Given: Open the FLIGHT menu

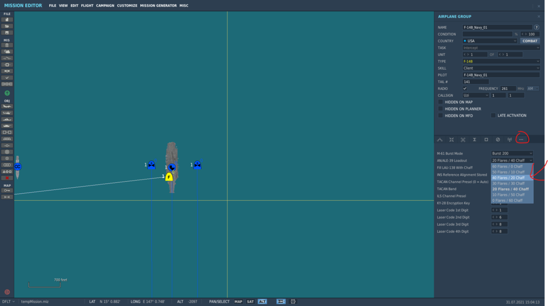Looking at the screenshot, I should 87,5.
